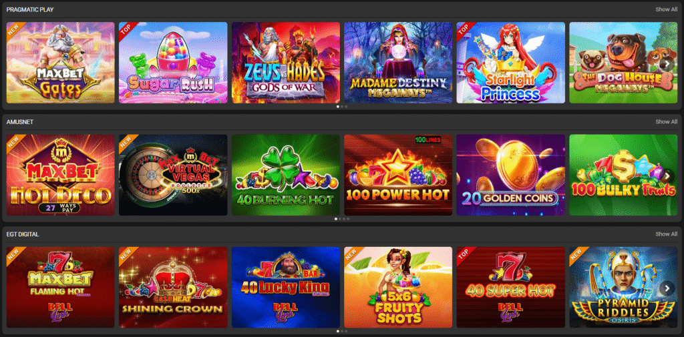Play the Starlight Princess slot
Screen dimensions: 684x337
point(511,63)
